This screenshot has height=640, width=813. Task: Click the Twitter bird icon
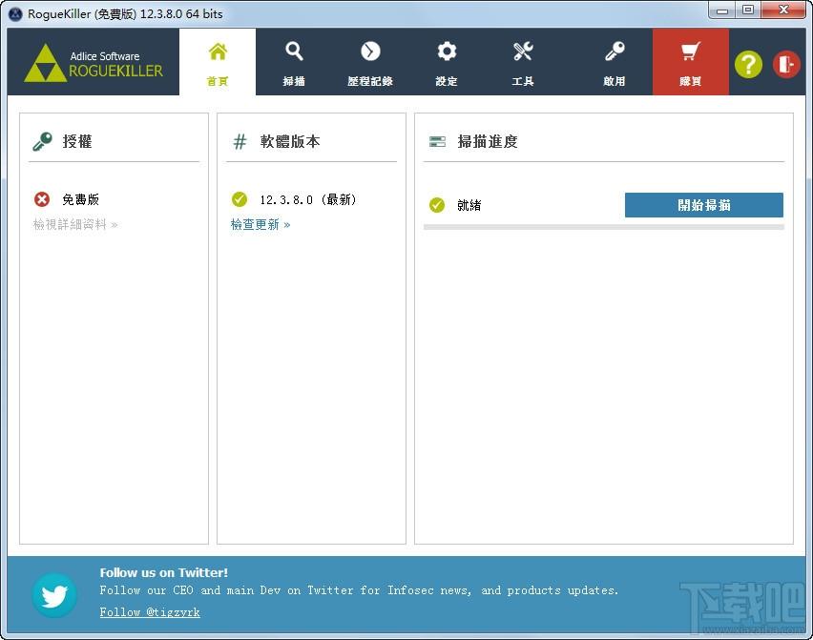(x=54, y=595)
